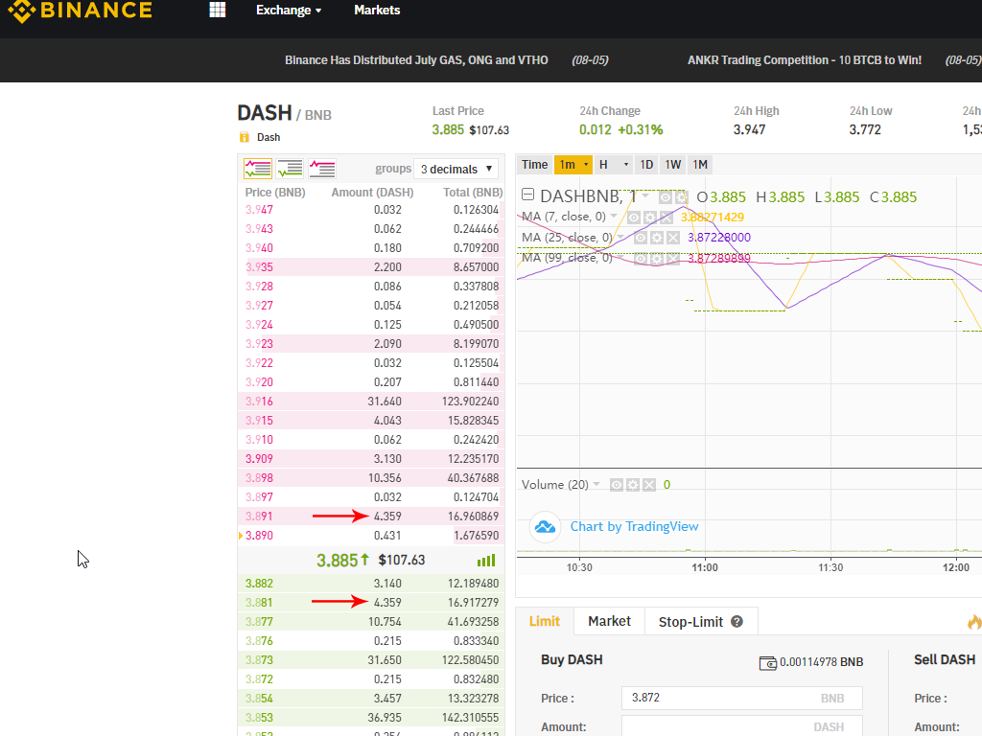Viewport: 982px width, 736px height.
Task: Open the Chart by TradingView link
Action: coord(634,526)
